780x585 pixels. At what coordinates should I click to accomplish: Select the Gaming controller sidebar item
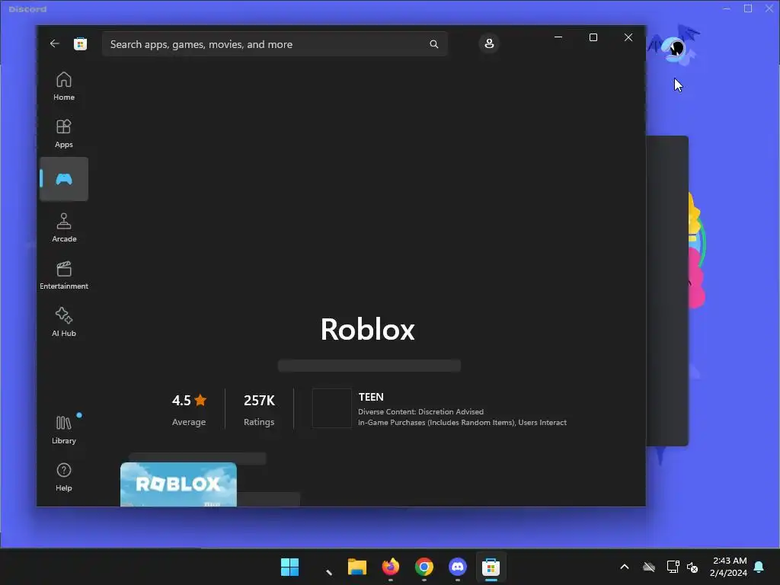pyautogui.click(x=64, y=179)
